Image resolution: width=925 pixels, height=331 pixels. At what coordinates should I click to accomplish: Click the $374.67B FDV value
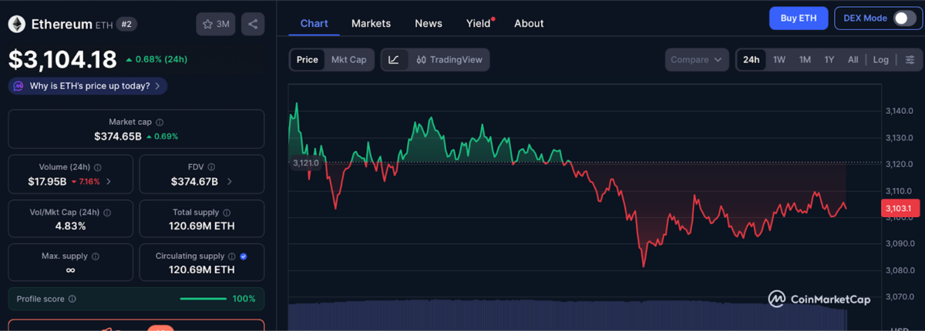[194, 182]
